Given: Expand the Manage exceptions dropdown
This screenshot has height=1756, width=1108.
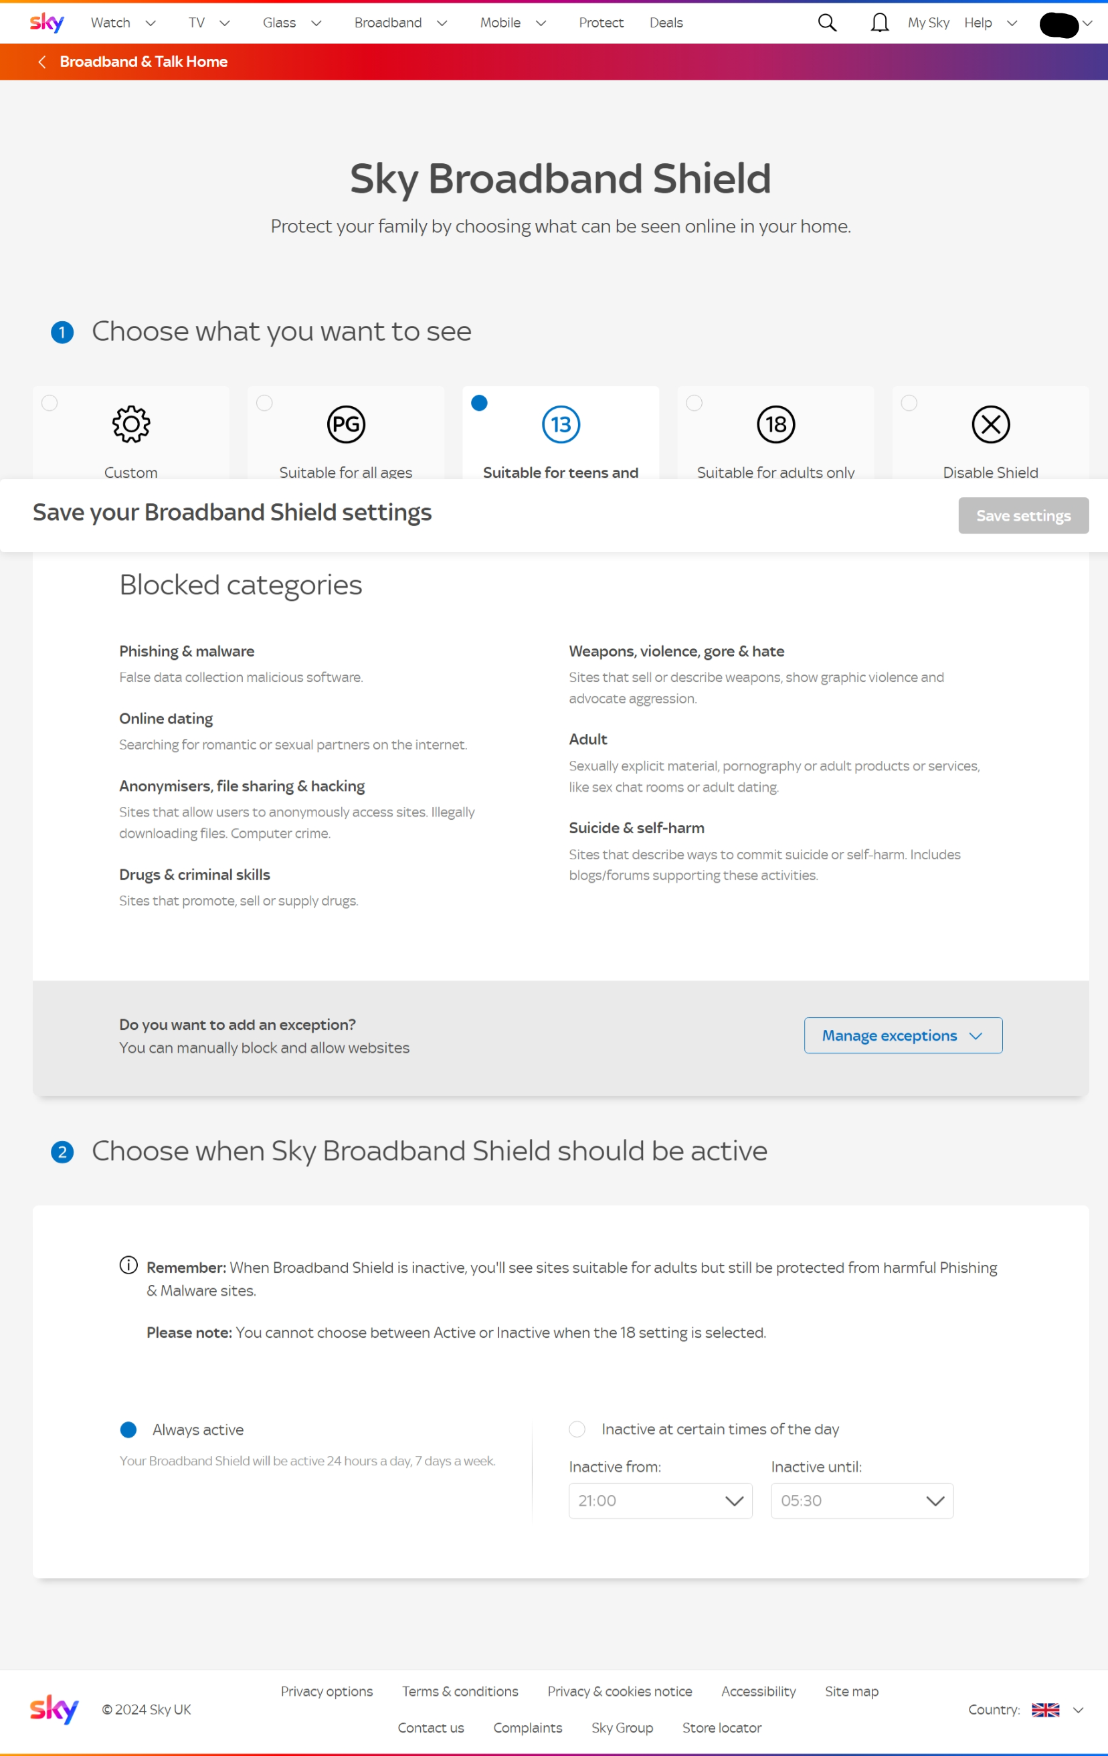Looking at the screenshot, I should tap(903, 1035).
